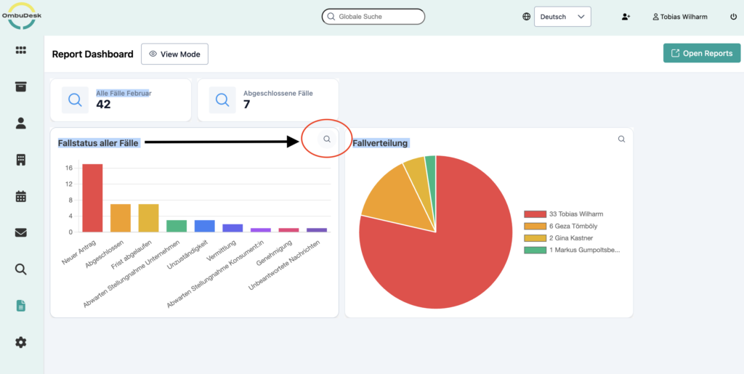This screenshot has height=374, width=744.
Task: Open the Abgeschlossene Fälle card
Action: click(x=267, y=100)
